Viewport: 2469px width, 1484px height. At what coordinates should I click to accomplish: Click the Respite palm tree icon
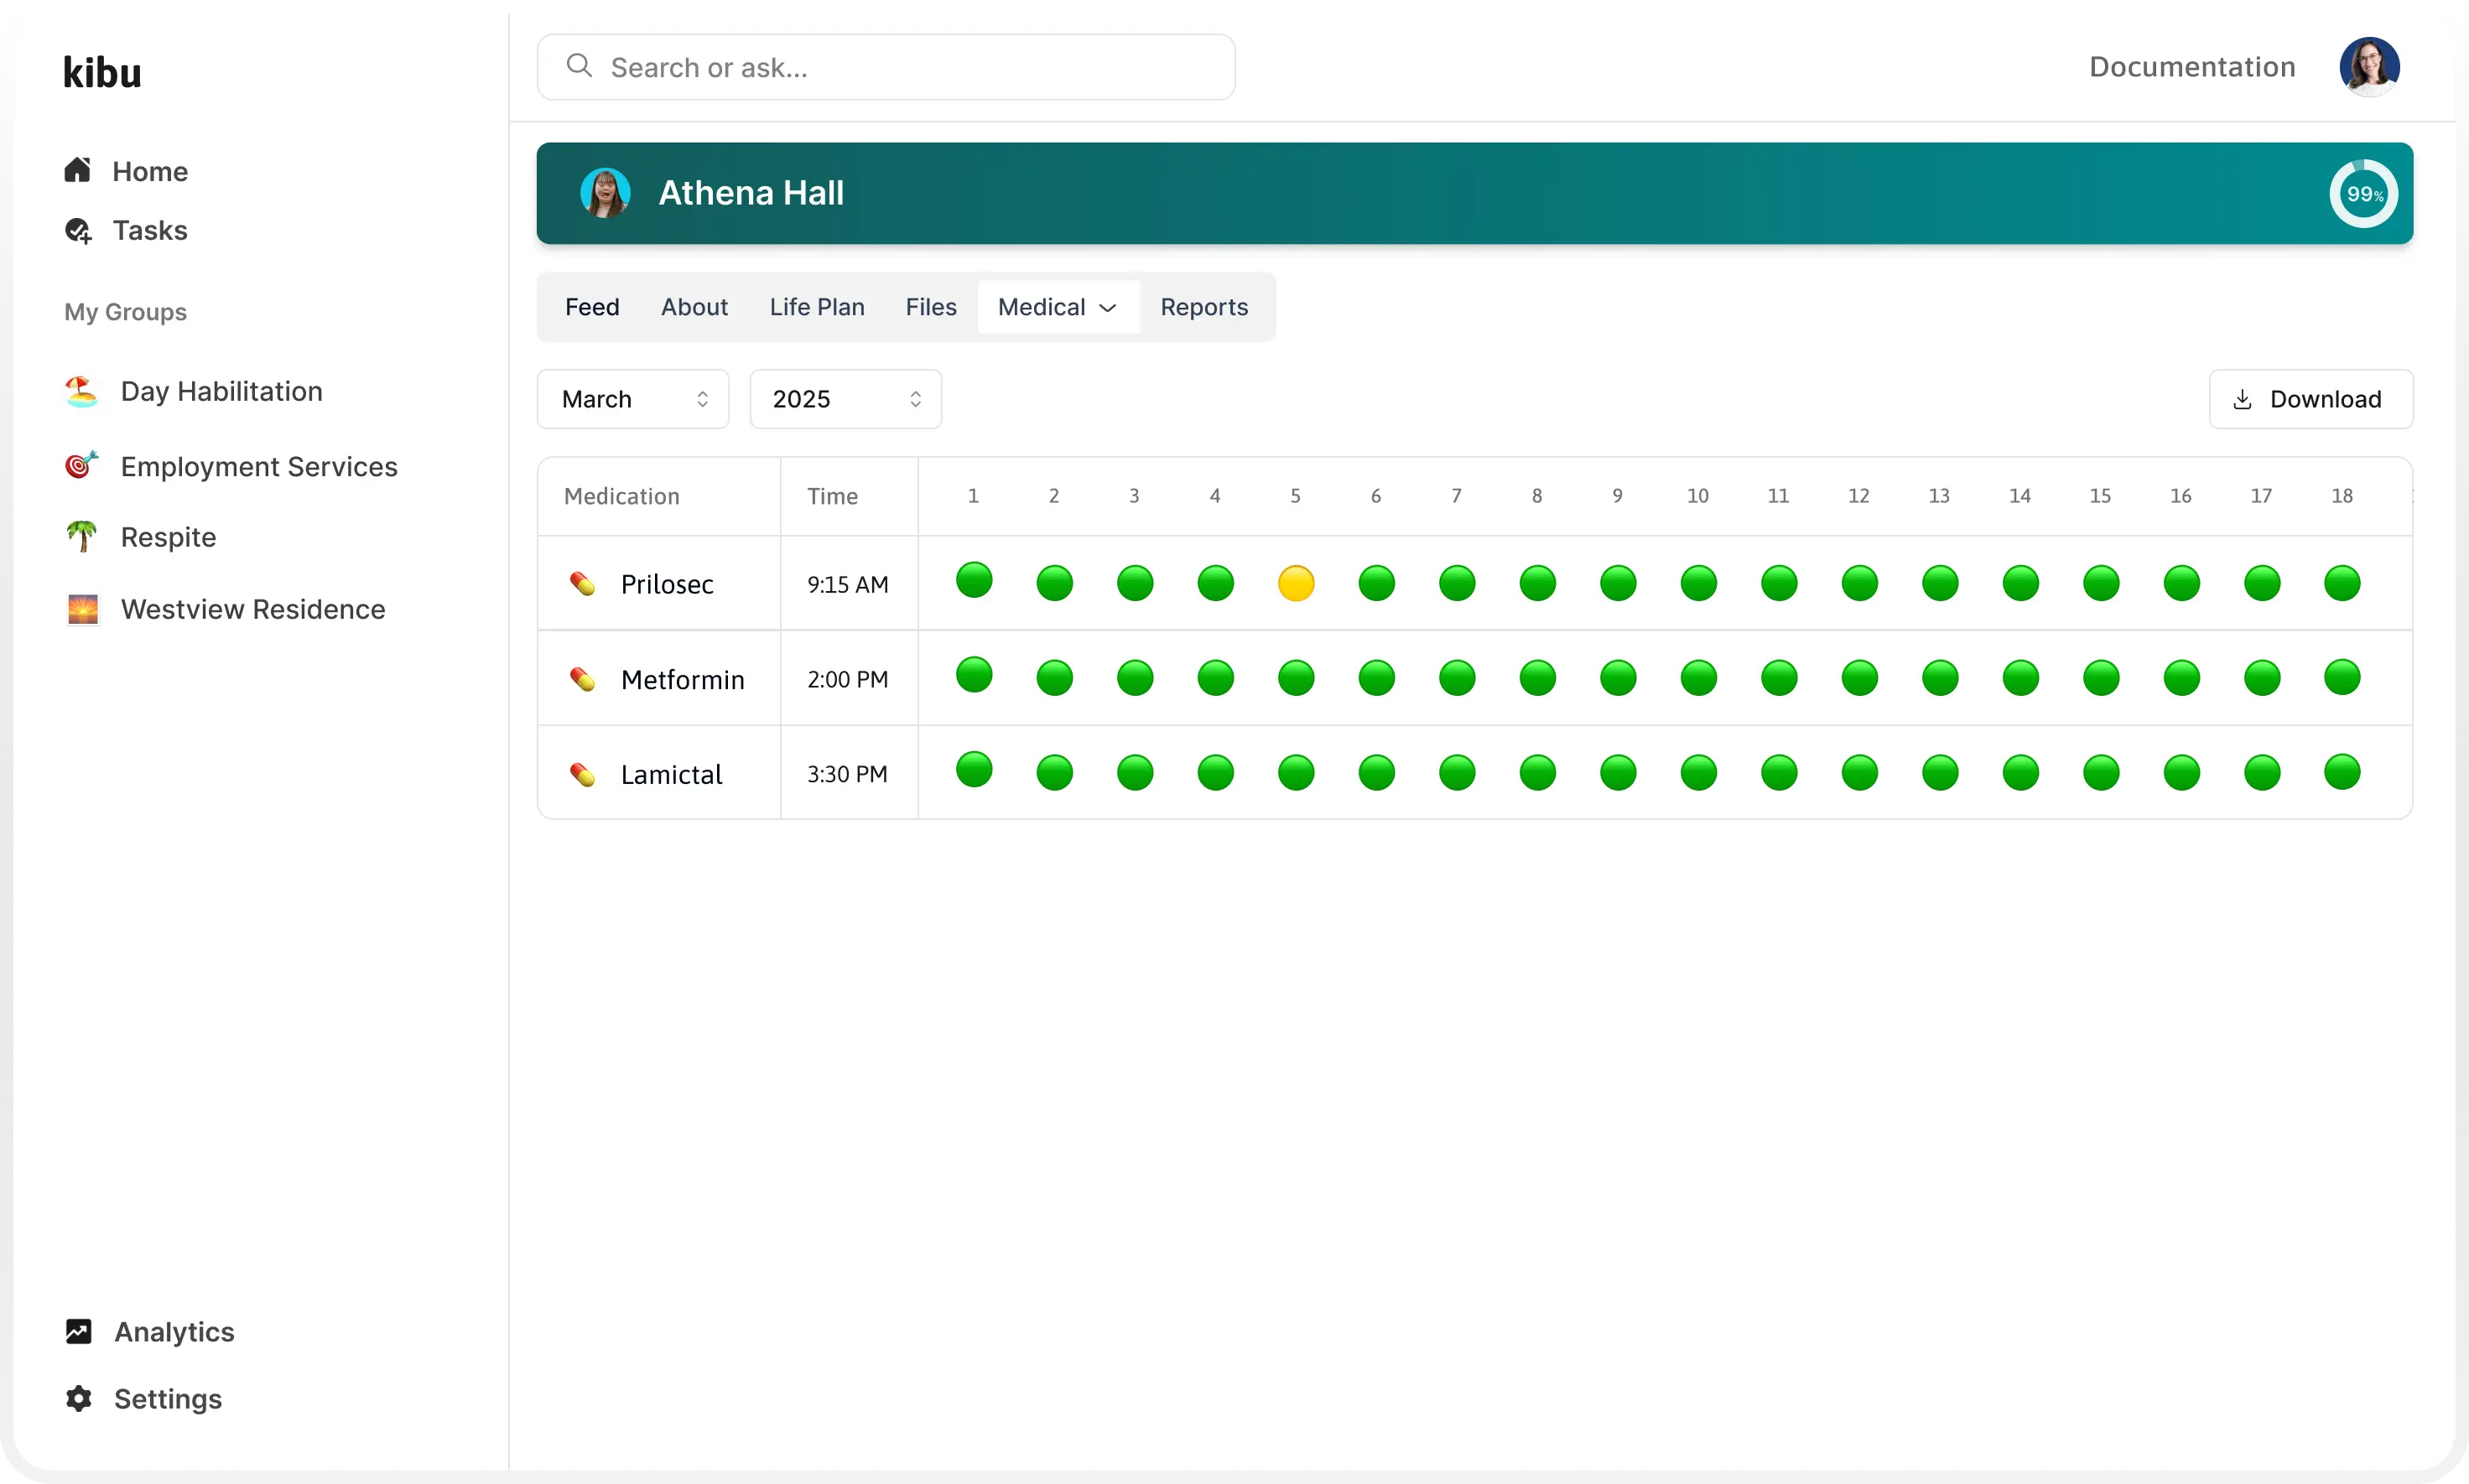pyautogui.click(x=82, y=537)
